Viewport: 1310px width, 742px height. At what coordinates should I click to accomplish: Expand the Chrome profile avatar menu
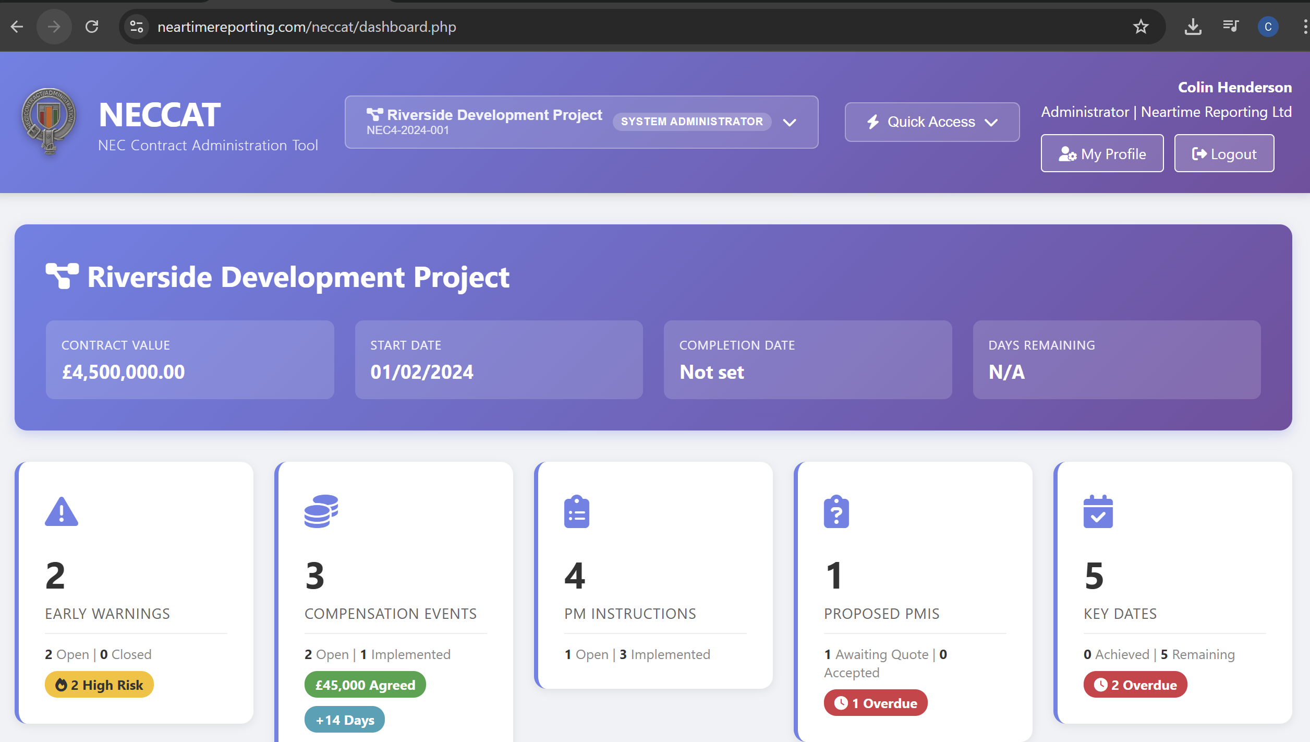(x=1268, y=27)
